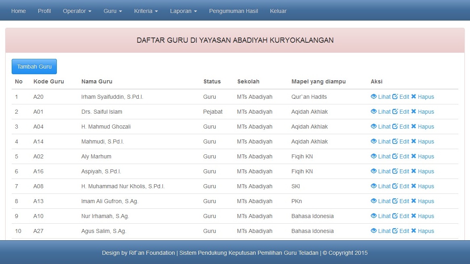The width and height of the screenshot is (470, 264).
Task: Click the eye icon for Aly Marhum's row
Action: point(374,156)
